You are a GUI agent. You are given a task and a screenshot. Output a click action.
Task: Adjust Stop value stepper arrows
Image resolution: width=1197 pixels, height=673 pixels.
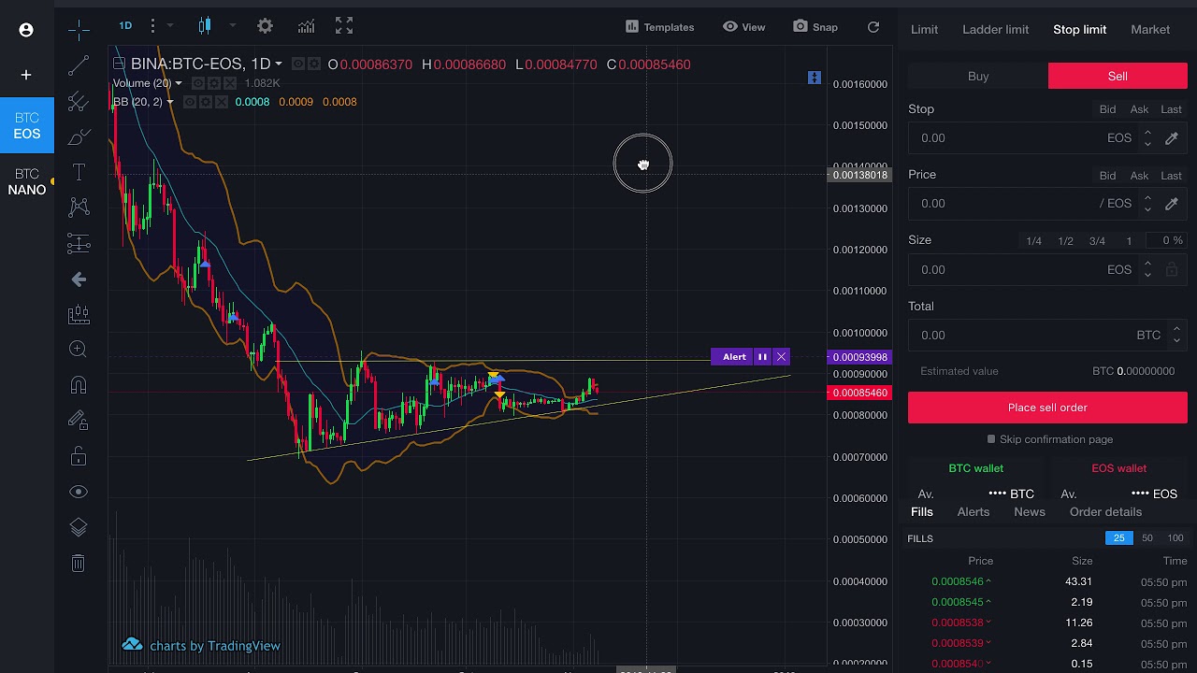click(1147, 138)
